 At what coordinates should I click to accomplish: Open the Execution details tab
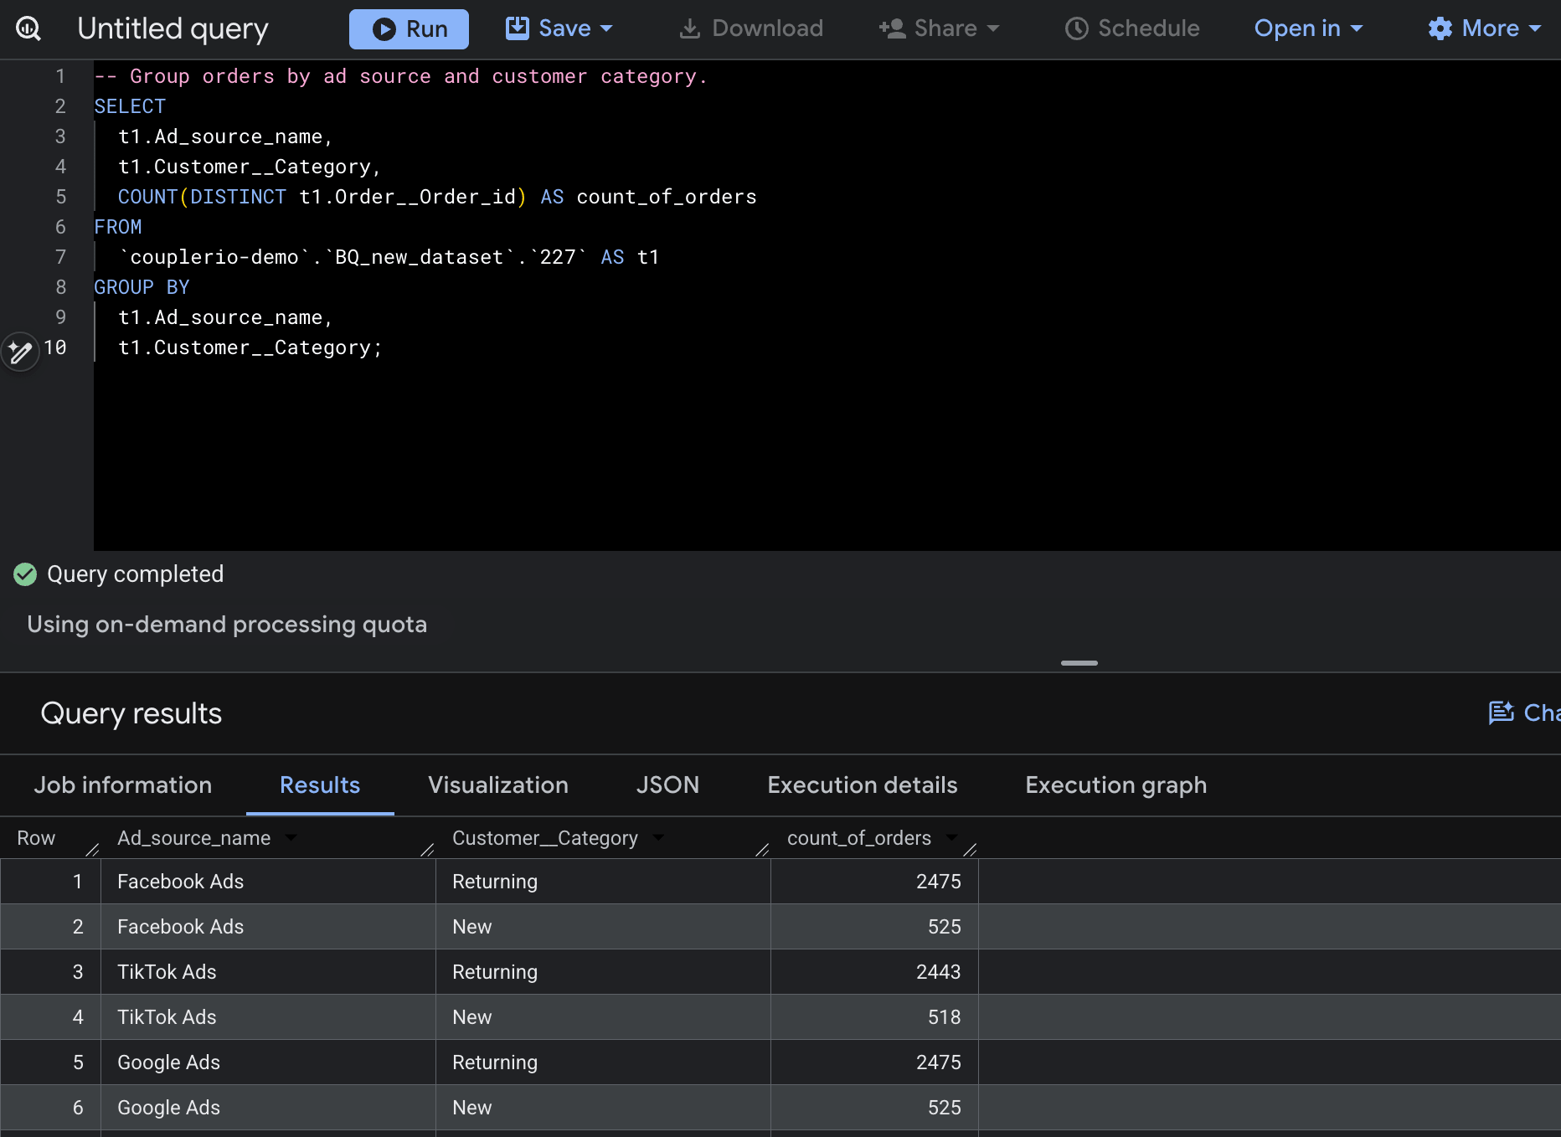[863, 785]
